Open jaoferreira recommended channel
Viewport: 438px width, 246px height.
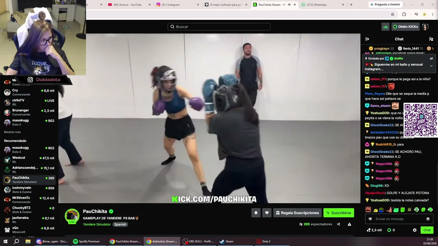(x=29, y=220)
